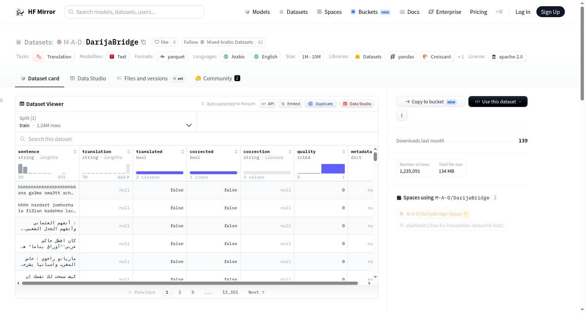
Task: Open the Dar-En-Translation-streamlit-Test2 space
Action: 452,225
